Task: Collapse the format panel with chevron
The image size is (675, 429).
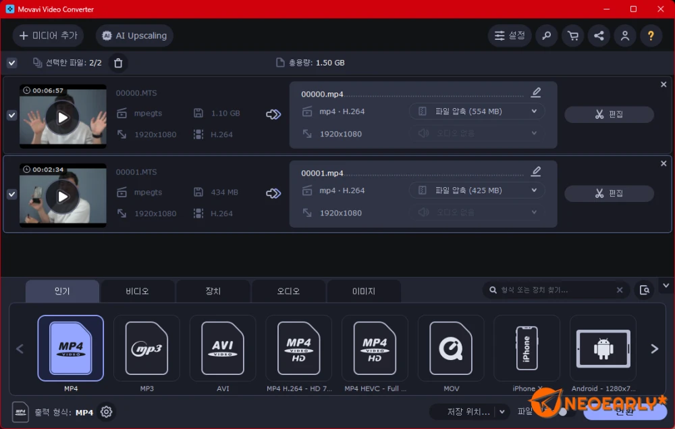Action: tap(666, 286)
